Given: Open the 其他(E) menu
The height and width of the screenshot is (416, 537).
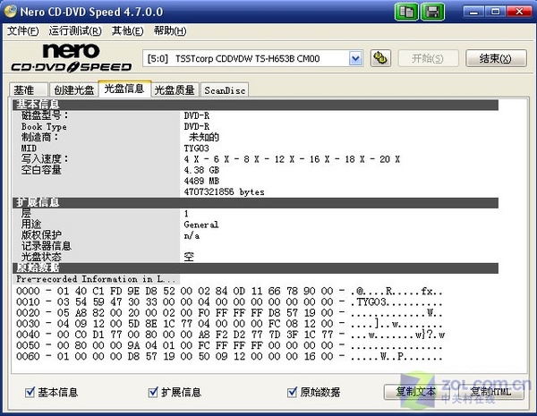Looking at the screenshot, I should pyautogui.click(x=128, y=31).
